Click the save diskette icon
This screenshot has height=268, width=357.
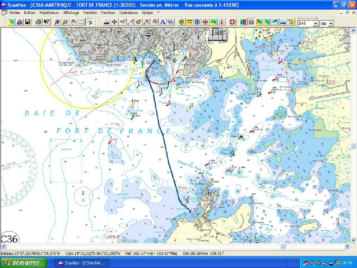click(27, 22)
